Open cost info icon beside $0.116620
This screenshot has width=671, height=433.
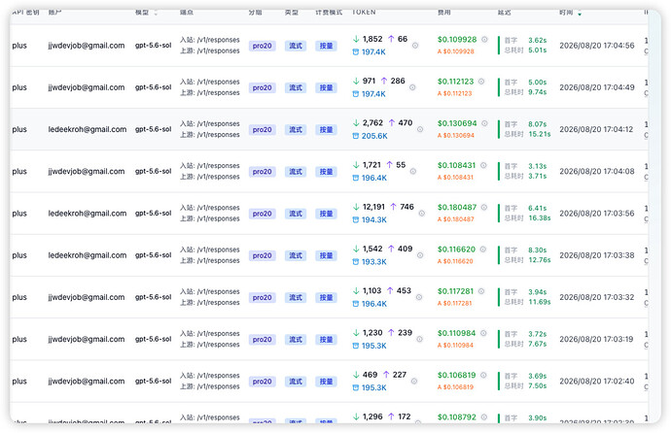tap(482, 249)
